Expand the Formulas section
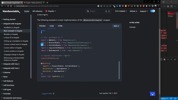178x100 pixels. [7, 94]
